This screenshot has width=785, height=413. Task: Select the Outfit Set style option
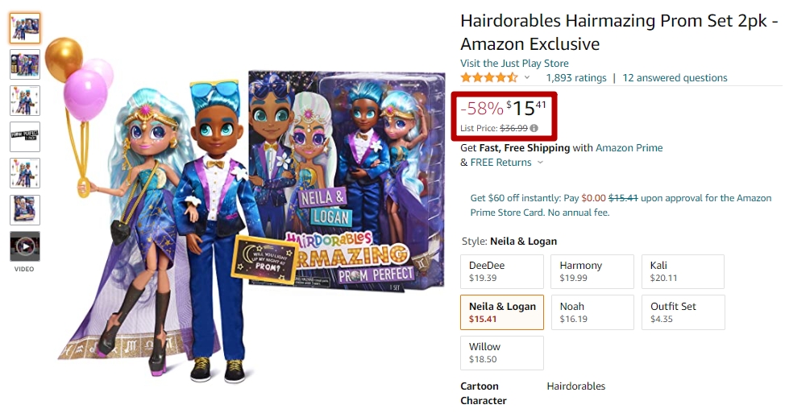coord(683,312)
